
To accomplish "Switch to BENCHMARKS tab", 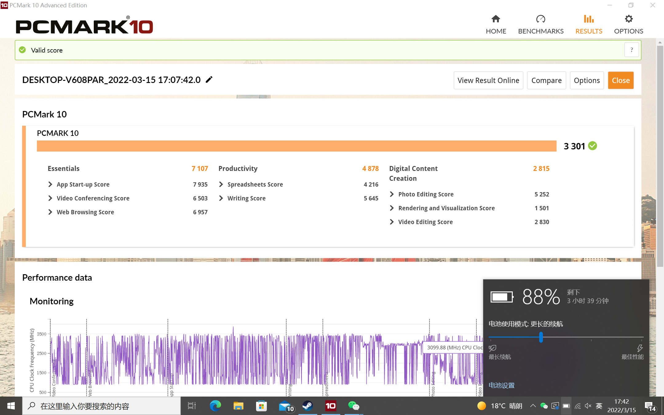I will [x=541, y=25].
